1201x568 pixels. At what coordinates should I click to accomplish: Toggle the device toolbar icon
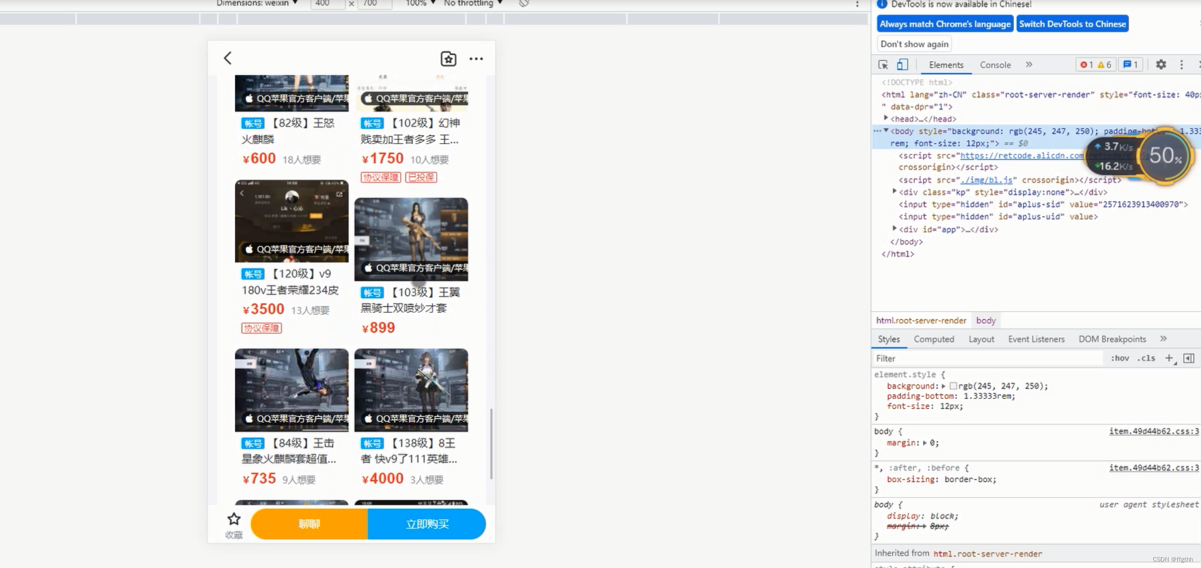pyautogui.click(x=902, y=65)
